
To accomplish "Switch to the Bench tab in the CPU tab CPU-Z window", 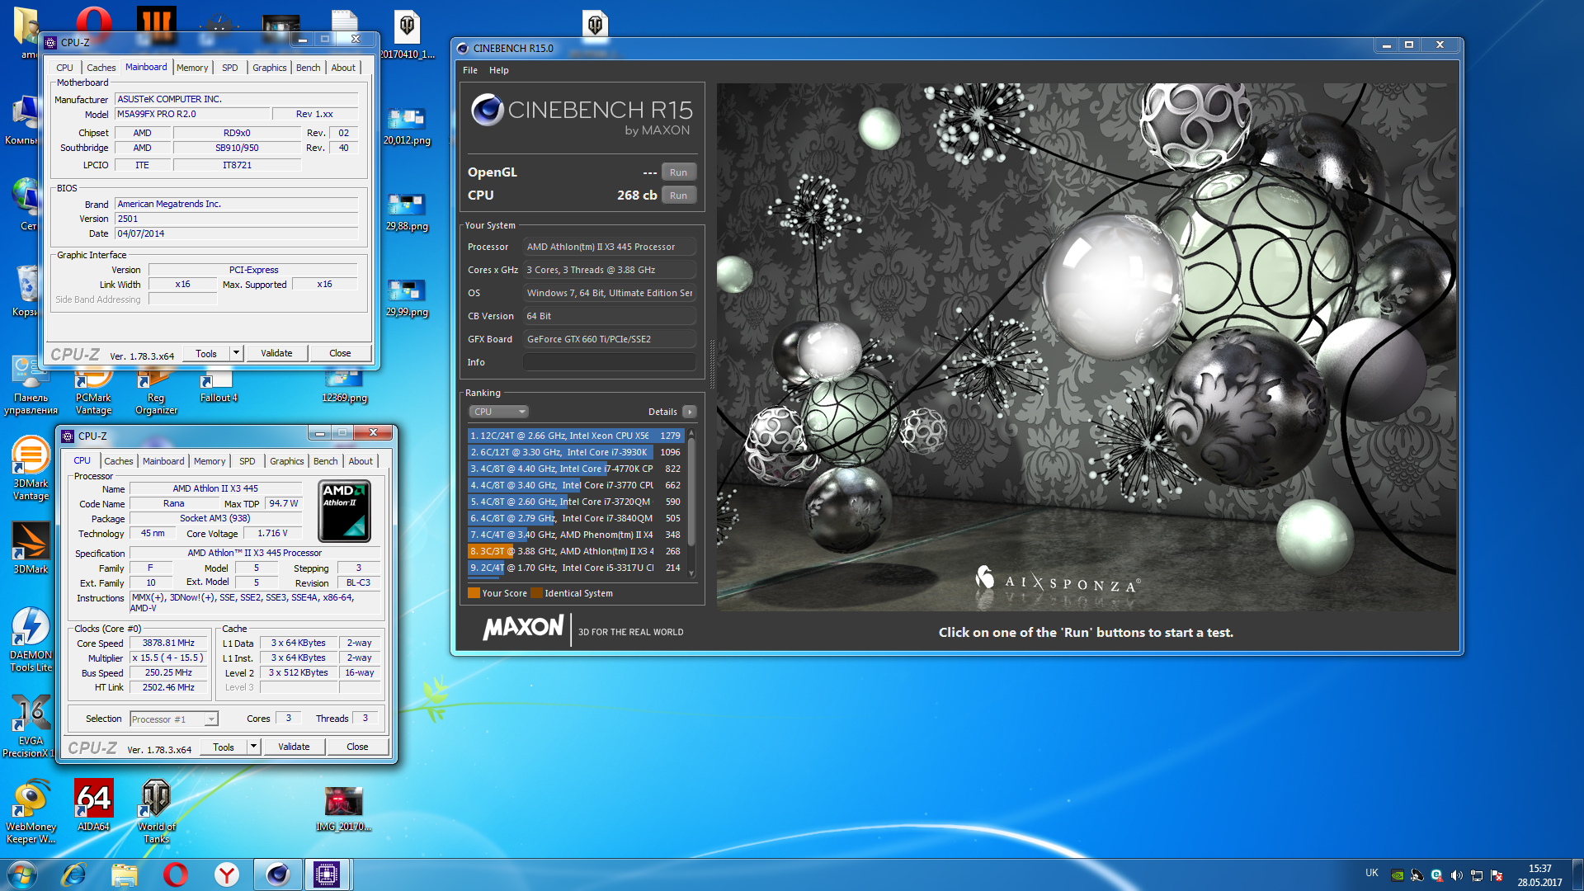I will tap(326, 461).
